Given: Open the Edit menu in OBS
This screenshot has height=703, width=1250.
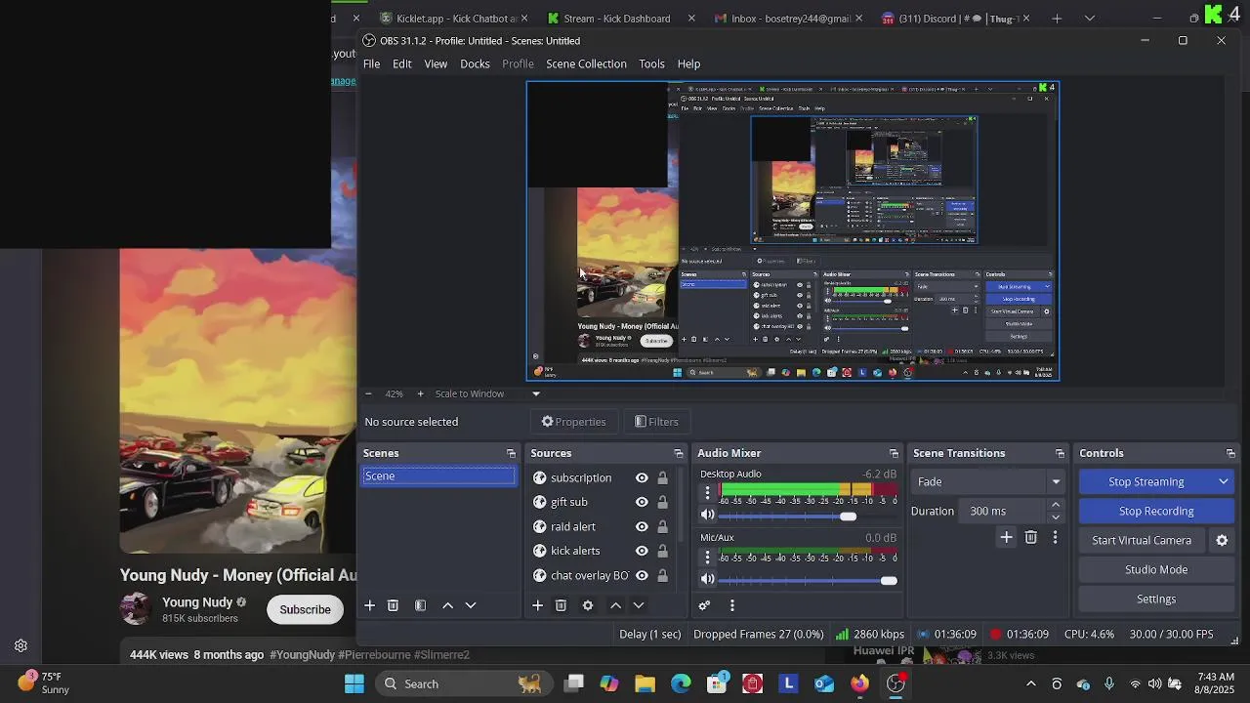Looking at the screenshot, I should pyautogui.click(x=402, y=63).
